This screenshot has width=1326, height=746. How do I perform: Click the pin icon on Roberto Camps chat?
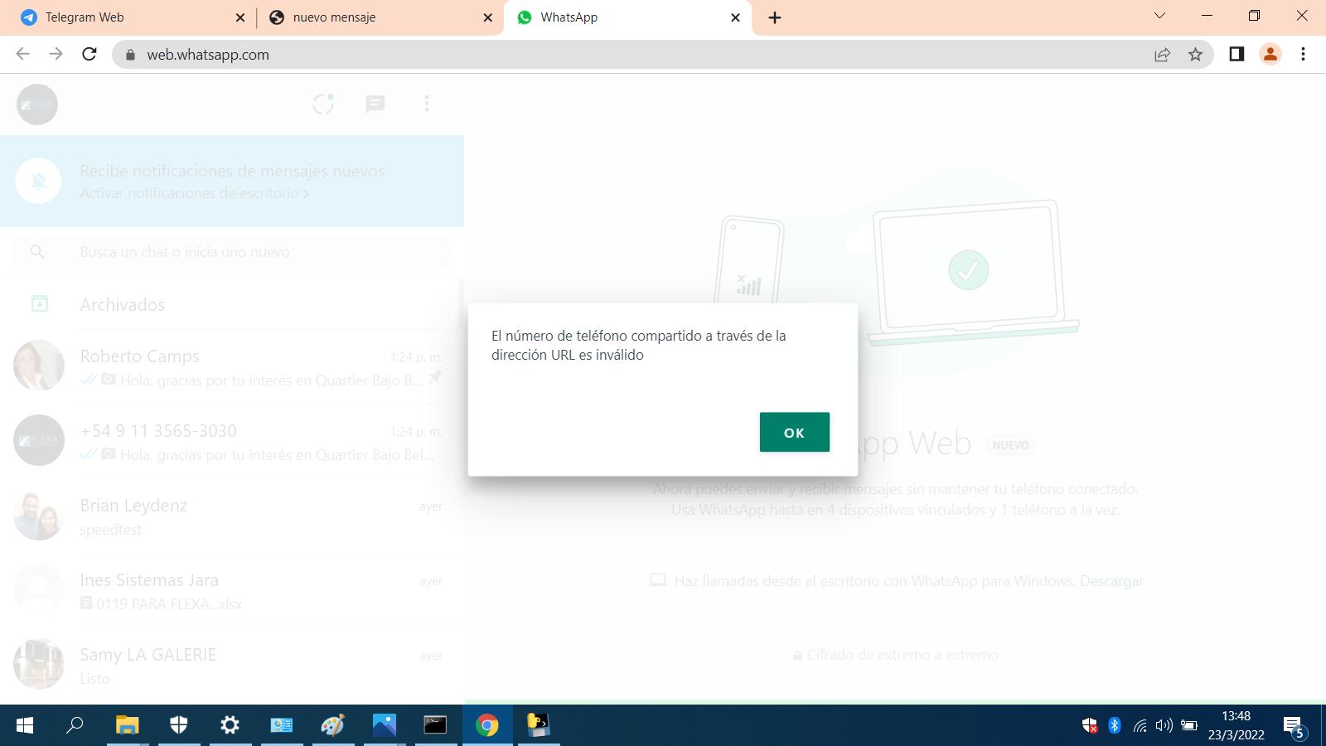[435, 378]
